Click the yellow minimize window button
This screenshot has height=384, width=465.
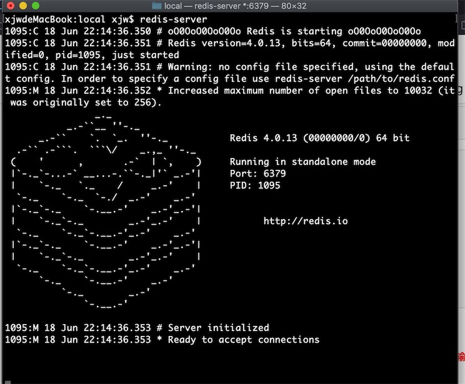tap(23, 6)
